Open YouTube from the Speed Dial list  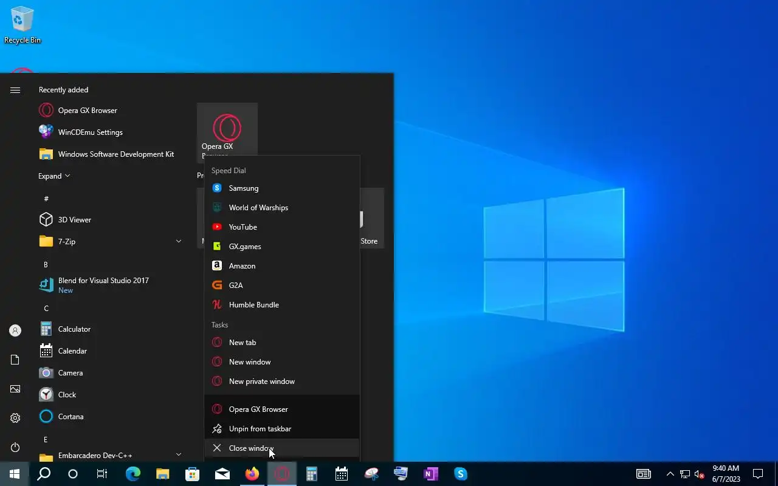(282, 227)
